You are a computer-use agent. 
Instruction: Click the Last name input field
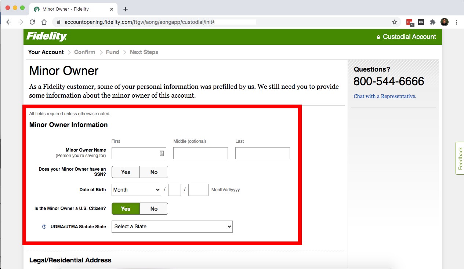tap(262, 153)
